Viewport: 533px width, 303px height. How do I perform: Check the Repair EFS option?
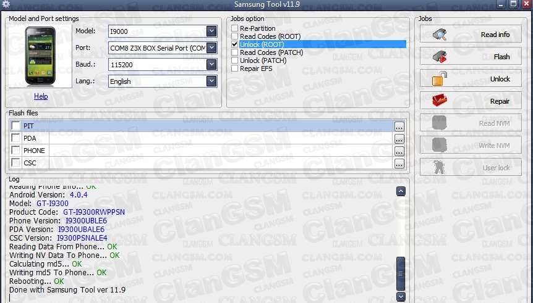pyautogui.click(x=234, y=68)
